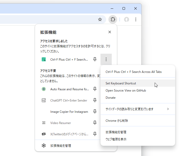Pin the Image Copier For Instagram extension
The image size is (179, 156).
[95, 112]
